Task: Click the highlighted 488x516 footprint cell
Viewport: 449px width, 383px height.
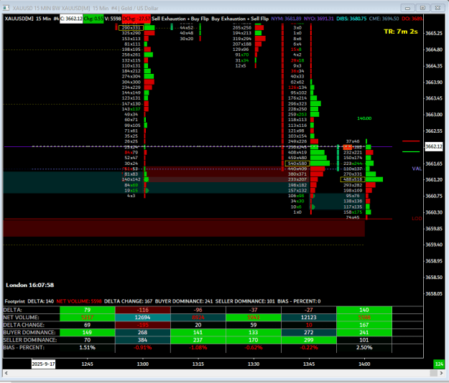Action: click(x=353, y=179)
